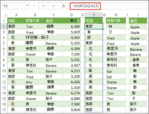Open the Insert Function fx icon
149x114 pixels.
(64, 6)
